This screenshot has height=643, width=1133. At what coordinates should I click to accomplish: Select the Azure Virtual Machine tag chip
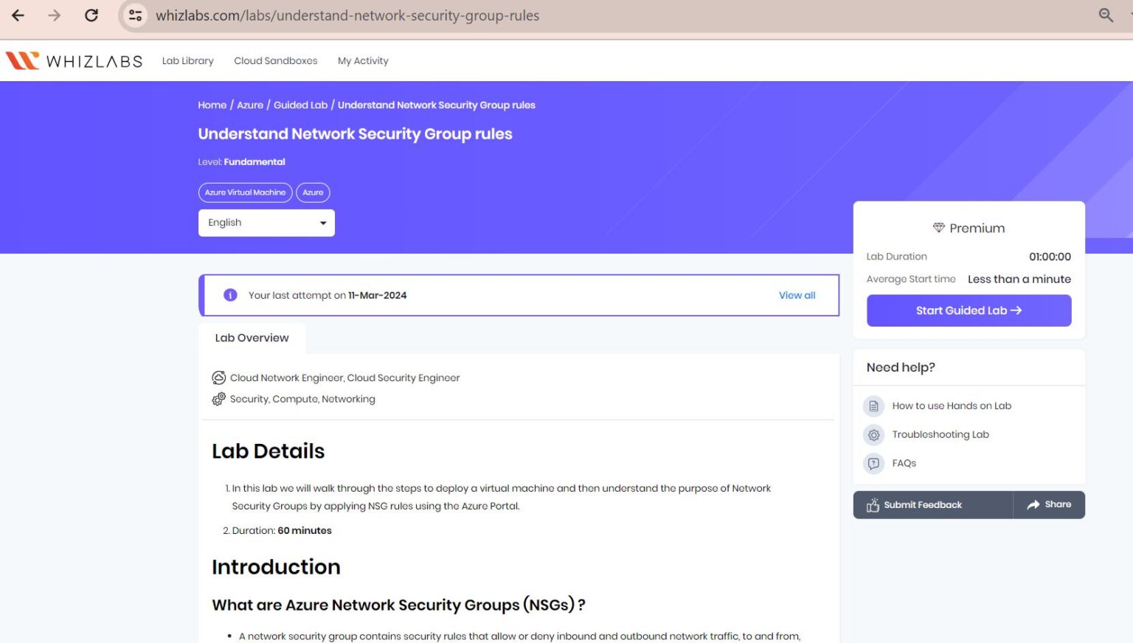(x=244, y=192)
